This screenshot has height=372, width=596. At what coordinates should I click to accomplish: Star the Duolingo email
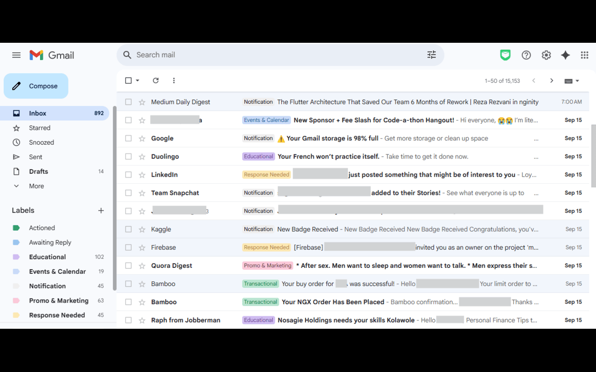(142, 156)
